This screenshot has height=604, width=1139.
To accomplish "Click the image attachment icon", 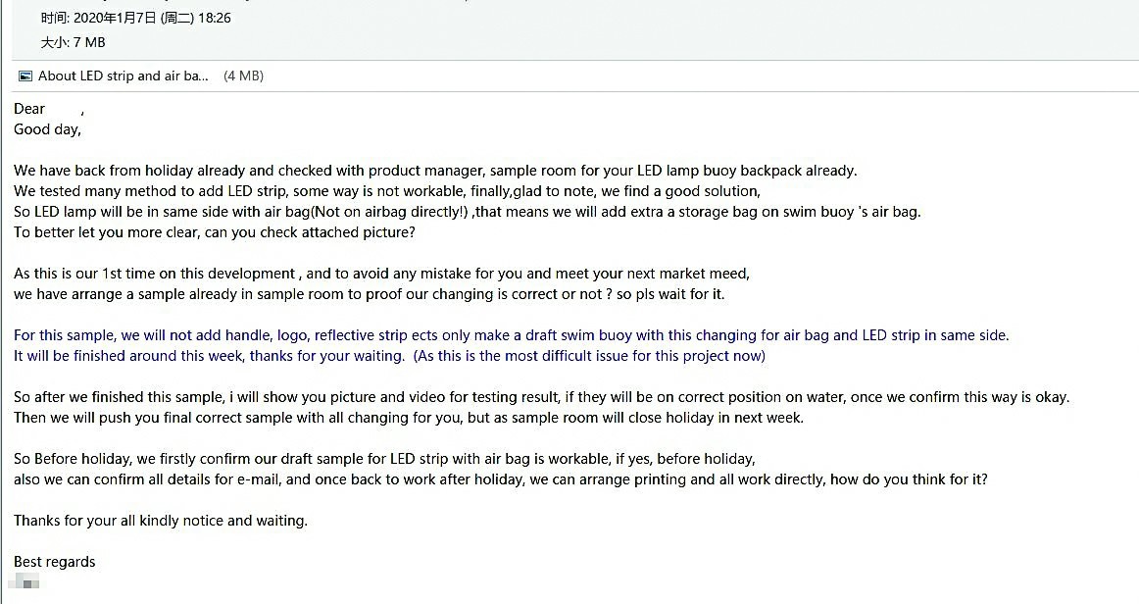I will click(25, 75).
